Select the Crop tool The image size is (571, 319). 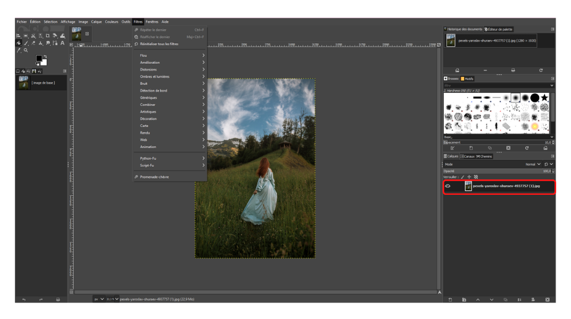pyautogui.click(x=48, y=36)
